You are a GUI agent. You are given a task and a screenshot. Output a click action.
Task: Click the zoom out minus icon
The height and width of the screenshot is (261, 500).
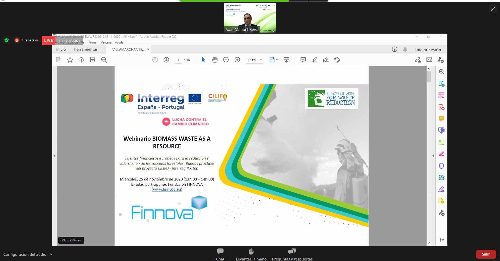click(226, 60)
